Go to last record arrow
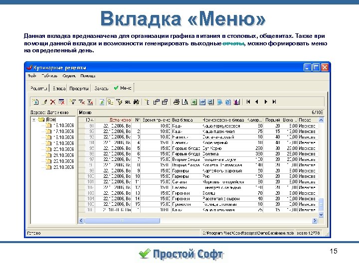Screen dimensions: 359x269 [274, 102]
